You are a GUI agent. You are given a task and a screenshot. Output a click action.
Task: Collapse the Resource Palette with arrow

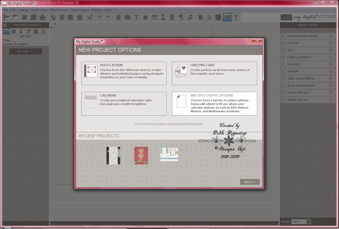coord(5,25)
